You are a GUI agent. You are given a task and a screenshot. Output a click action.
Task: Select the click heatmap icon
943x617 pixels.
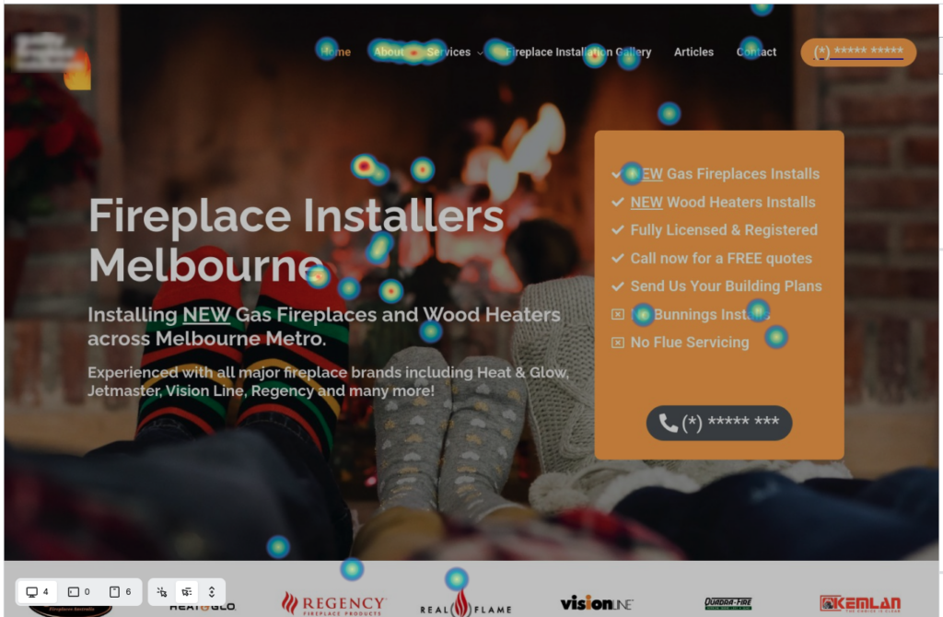162,592
